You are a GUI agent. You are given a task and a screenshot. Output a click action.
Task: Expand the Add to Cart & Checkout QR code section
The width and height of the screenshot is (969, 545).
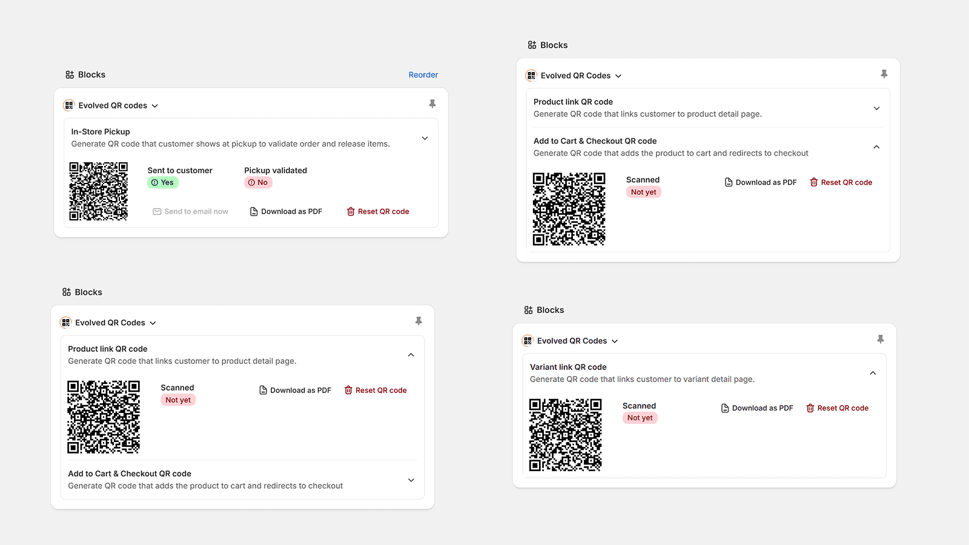(x=411, y=480)
